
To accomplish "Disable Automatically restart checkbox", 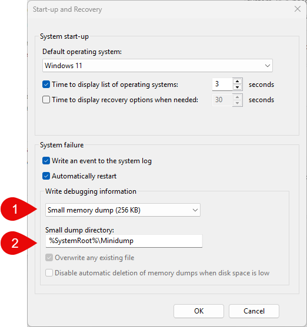I will 46,176.
